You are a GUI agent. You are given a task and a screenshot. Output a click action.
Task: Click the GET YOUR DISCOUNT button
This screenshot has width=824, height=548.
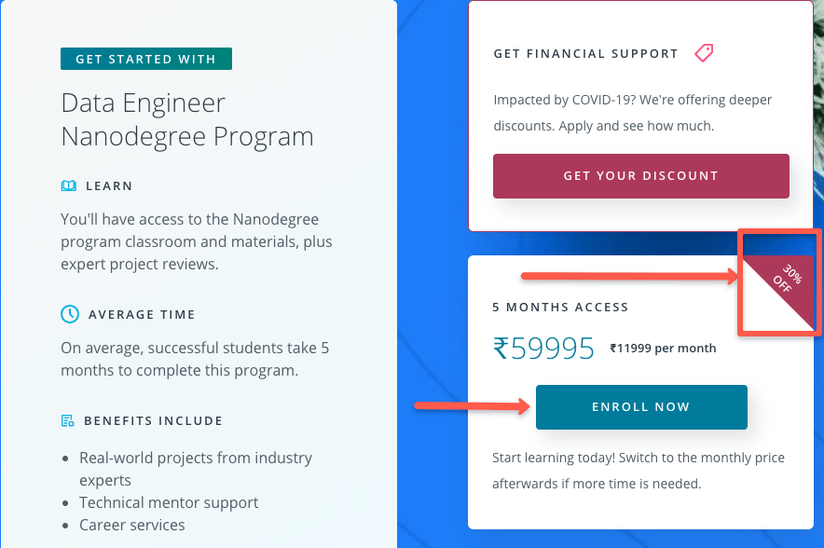pyautogui.click(x=640, y=175)
